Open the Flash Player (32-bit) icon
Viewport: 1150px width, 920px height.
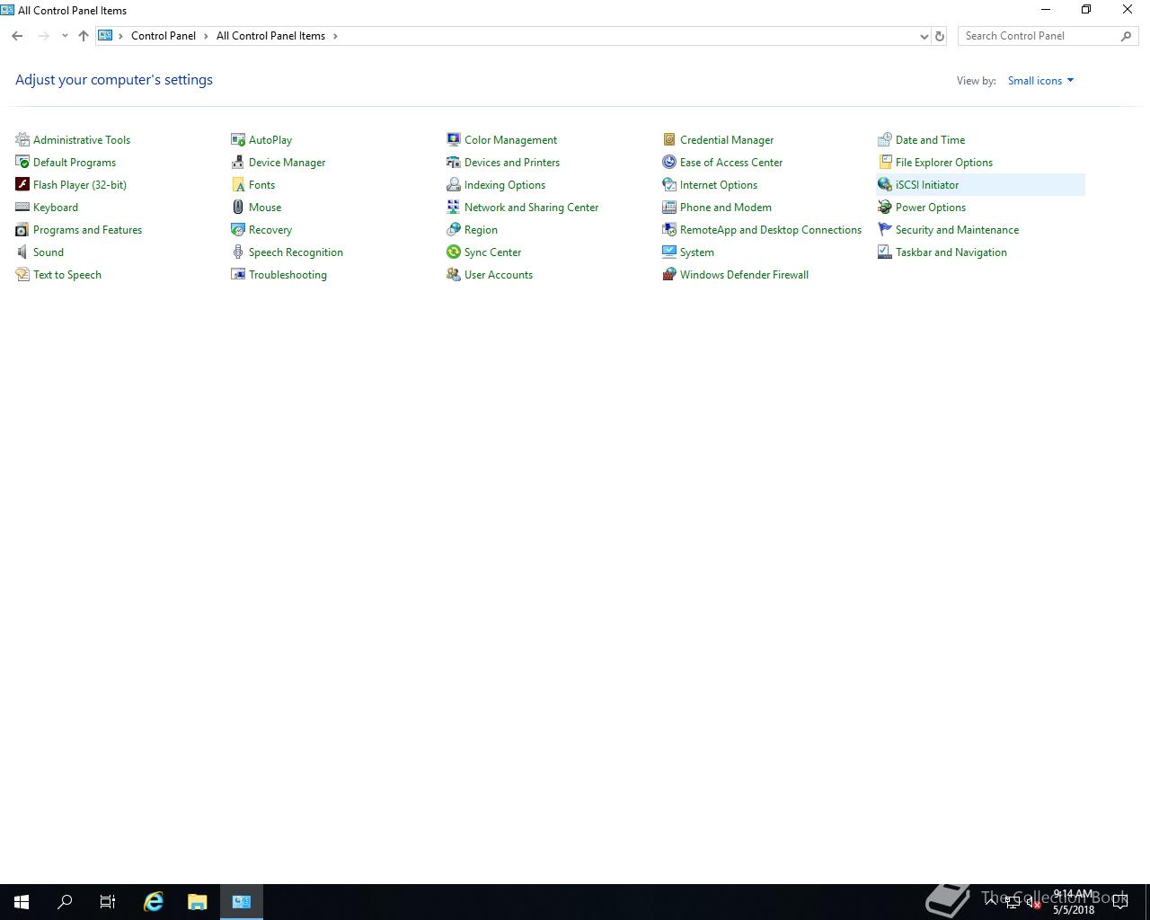coord(22,184)
